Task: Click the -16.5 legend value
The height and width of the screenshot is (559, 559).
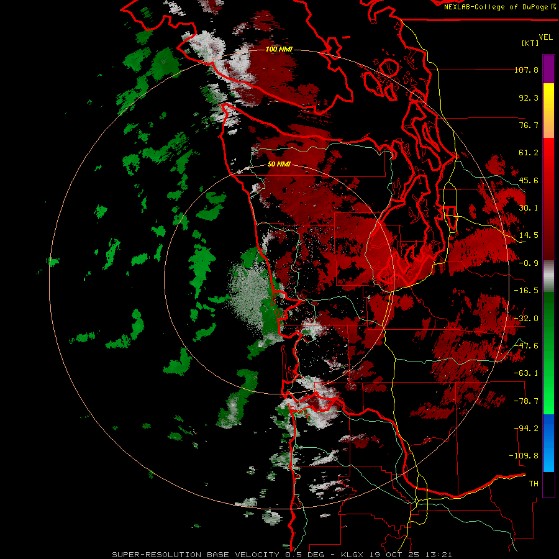Action: pyautogui.click(x=526, y=291)
